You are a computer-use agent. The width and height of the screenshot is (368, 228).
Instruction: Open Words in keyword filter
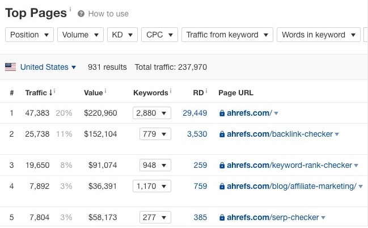pos(319,35)
